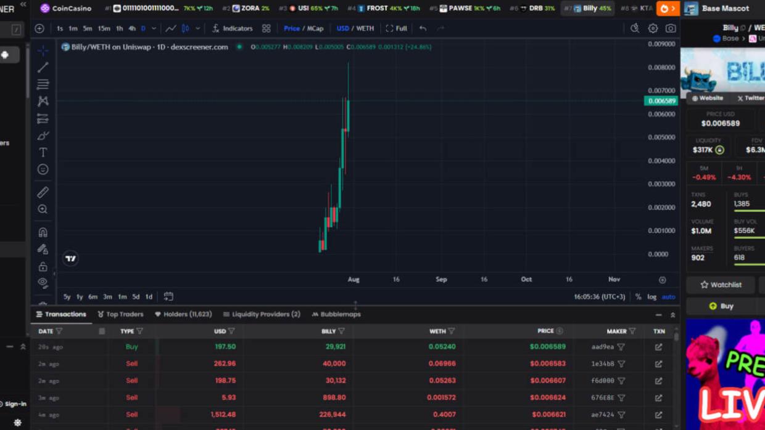Pick the trend line drawing tool
Image resolution: width=765 pixels, height=430 pixels.
43,67
